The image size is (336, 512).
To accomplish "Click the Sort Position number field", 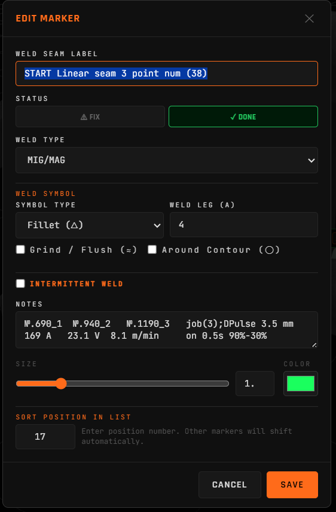I will click(x=45, y=437).
